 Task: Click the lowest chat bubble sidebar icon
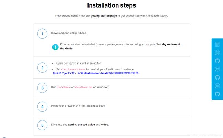pos(217,85)
